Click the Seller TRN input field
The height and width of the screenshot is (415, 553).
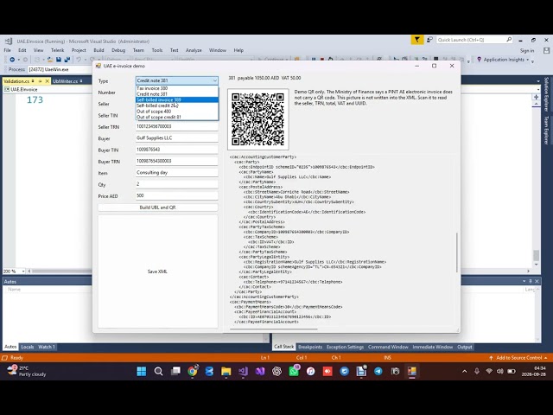[x=176, y=126]
